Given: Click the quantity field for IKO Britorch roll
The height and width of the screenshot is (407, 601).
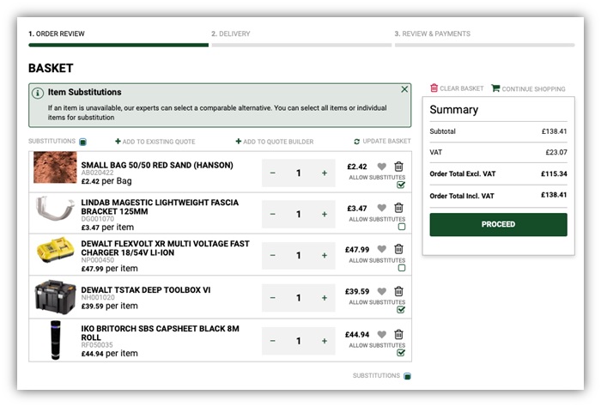Looking at the screenshot, I should coord(298,341).
